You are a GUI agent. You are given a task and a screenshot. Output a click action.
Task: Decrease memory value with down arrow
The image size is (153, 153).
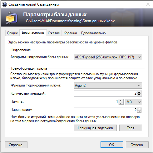(121, 103)
